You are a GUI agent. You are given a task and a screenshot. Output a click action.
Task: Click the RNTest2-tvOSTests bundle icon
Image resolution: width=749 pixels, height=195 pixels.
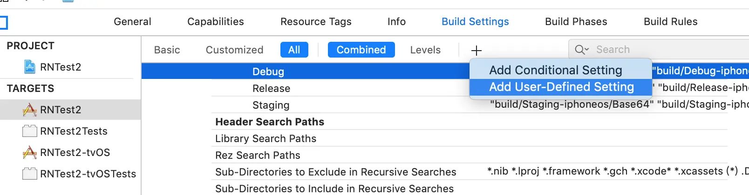point(30,174)
